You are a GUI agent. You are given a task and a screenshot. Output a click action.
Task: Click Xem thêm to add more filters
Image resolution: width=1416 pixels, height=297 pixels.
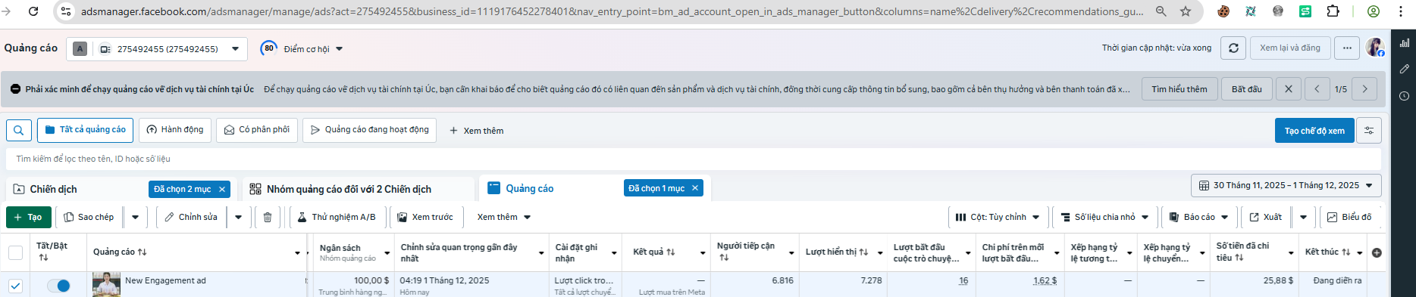(x=476, y=131)
